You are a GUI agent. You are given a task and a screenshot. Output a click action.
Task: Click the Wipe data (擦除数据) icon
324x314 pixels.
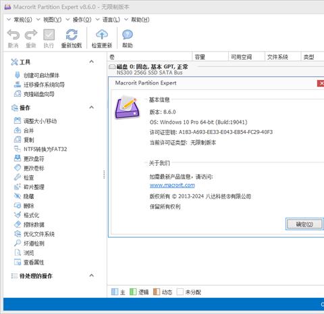pyautogui.click(x=18, y=224)
